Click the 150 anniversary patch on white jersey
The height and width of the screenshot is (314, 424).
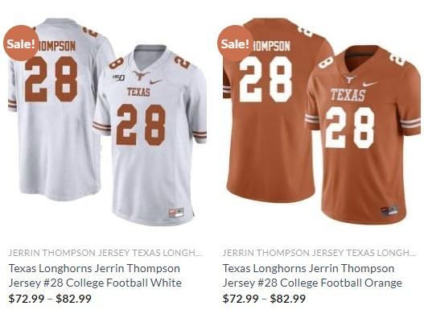119,78
